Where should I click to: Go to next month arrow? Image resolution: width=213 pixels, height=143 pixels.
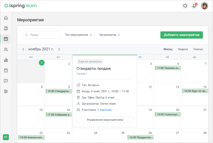pos(59,49)
